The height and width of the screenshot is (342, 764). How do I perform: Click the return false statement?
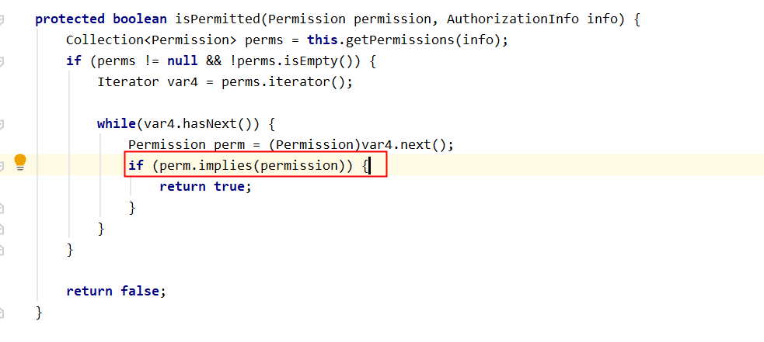click(x=116, y=291)
